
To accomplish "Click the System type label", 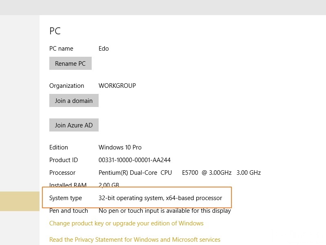I will [66, 198].
